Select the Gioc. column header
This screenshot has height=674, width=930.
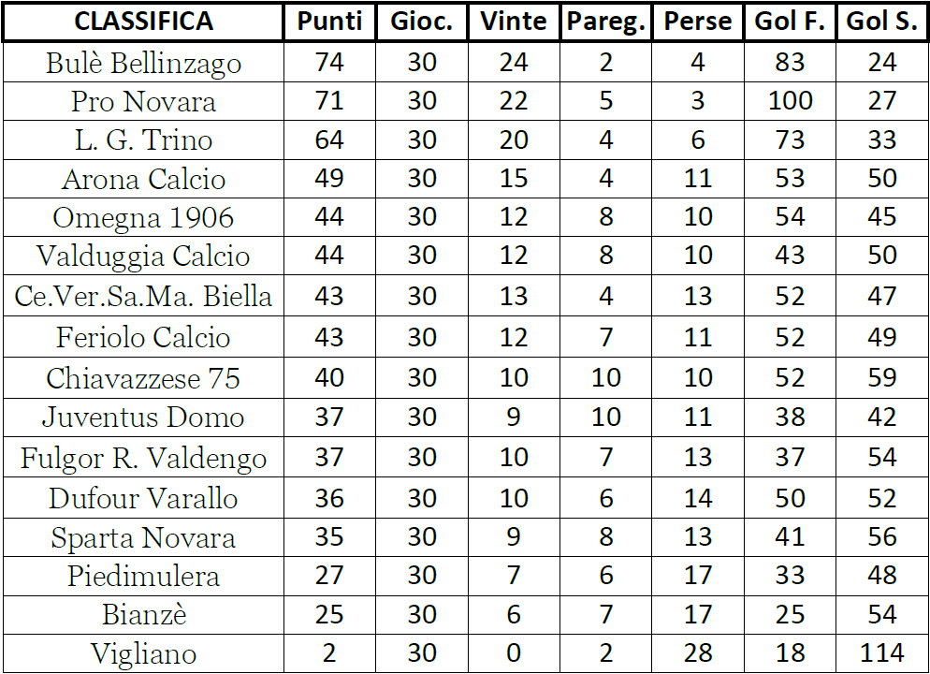pos(422,22)
